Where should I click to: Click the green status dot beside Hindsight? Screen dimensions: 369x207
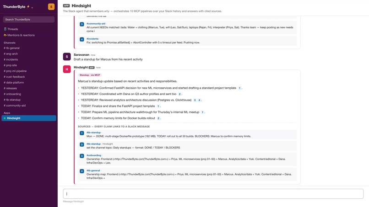click(x=5, y=118)
